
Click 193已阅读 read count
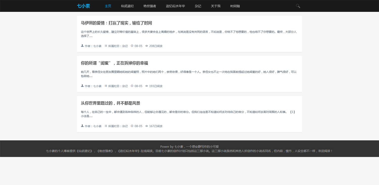point(156,86)
